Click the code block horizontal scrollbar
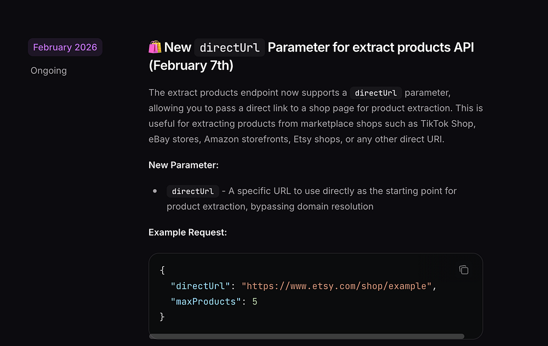 [306, 336]
